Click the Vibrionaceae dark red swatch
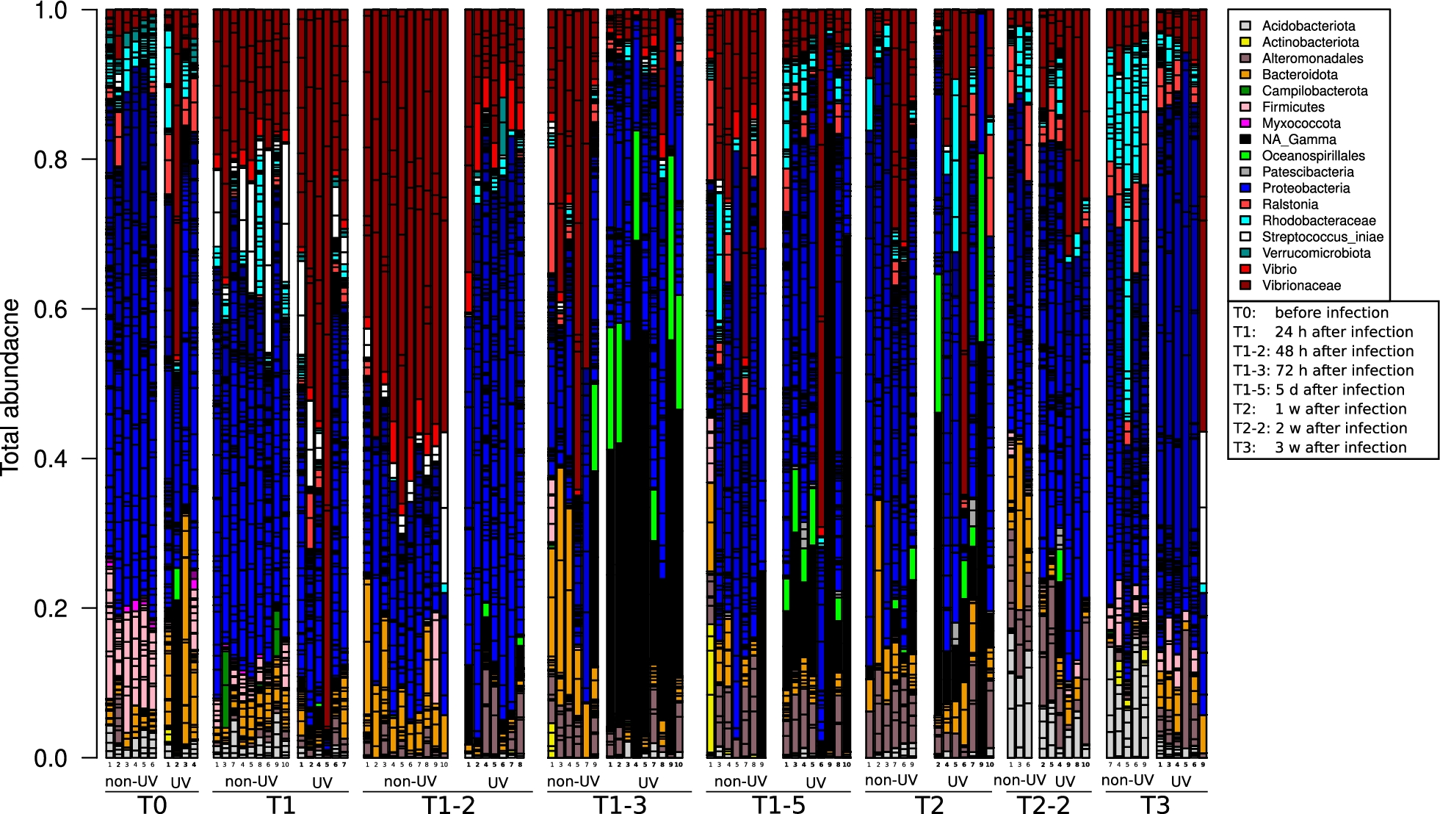Viewport: 1440px width, 814px height. [1245, 284]
